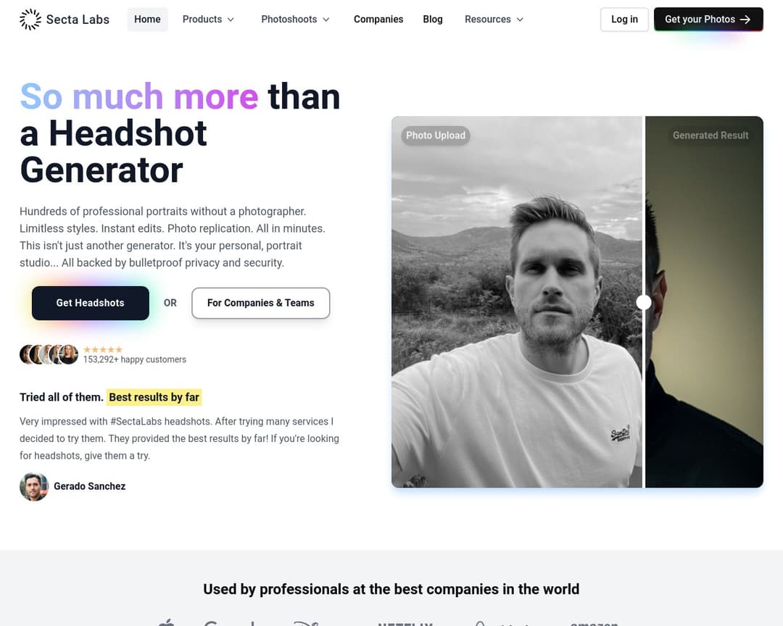Expand the Products dropdown chevron

pyautogui.click(x=231, y=20)
